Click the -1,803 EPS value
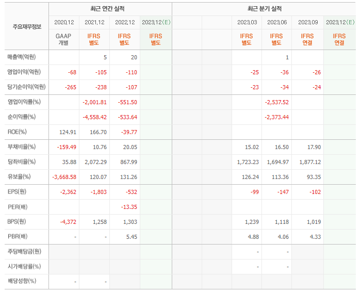Image resolution: width=361 pixels, height=292 pixels. [99, 192]
